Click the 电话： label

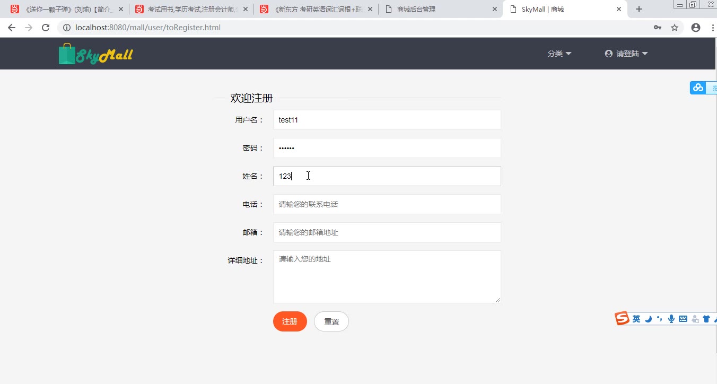pos(253,204)
